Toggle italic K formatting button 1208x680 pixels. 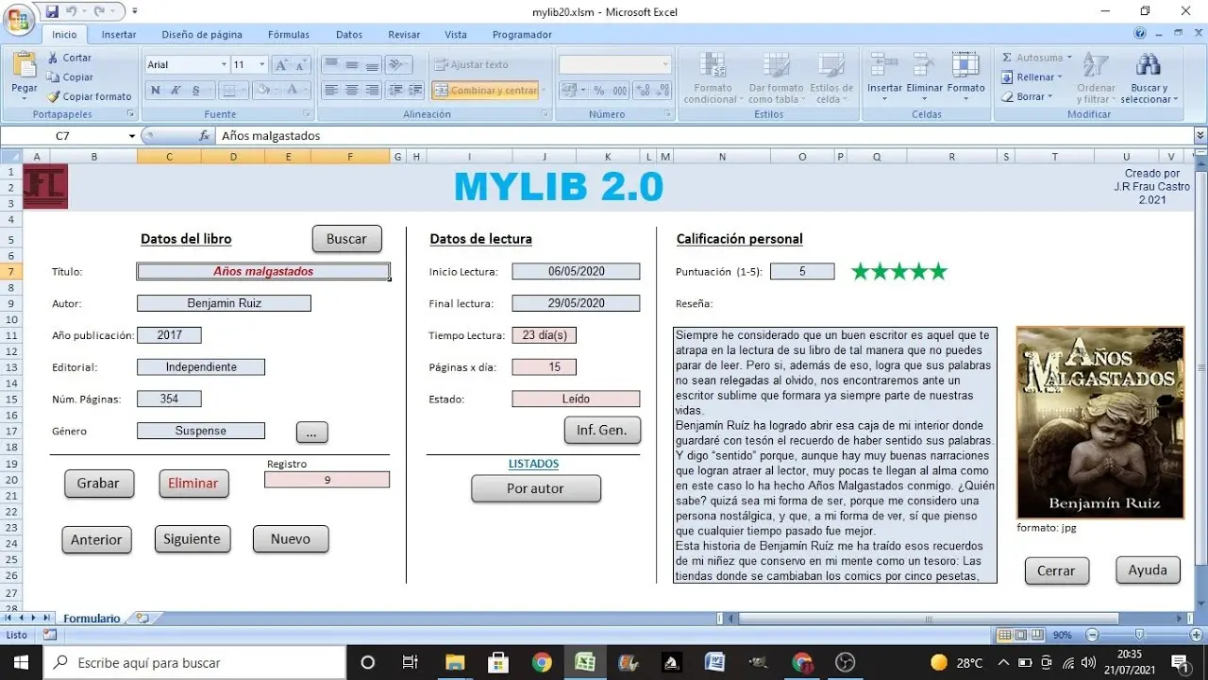pyautogui.click(x=176, y=91)
